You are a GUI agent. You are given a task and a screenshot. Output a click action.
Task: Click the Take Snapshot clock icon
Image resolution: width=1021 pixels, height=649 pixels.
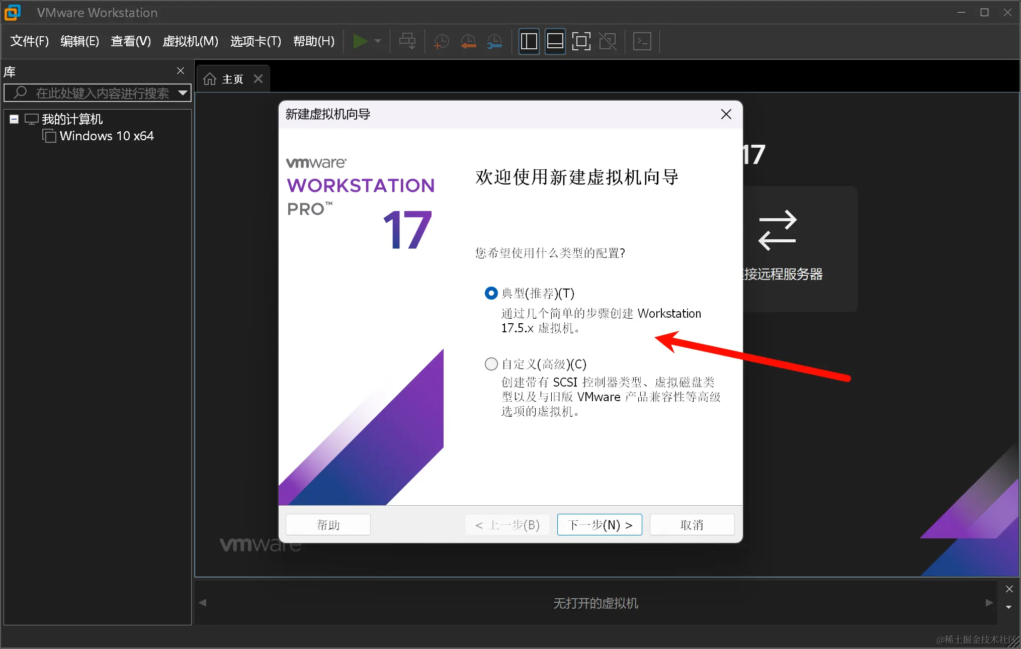(441, 41)
